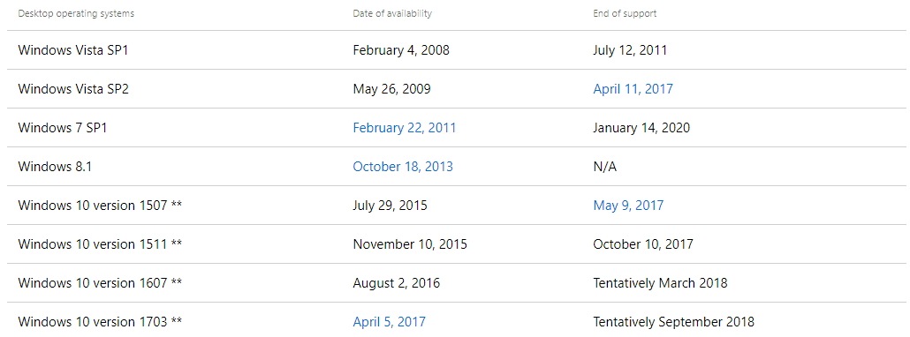Click the Windows Vista SP2 cell
Image resolution: width=910 pixels, height=337 pixels.
pyautogui.click(x=73, y=89)
